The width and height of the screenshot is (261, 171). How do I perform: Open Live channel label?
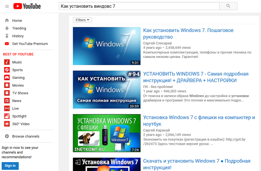coord(15,109)
